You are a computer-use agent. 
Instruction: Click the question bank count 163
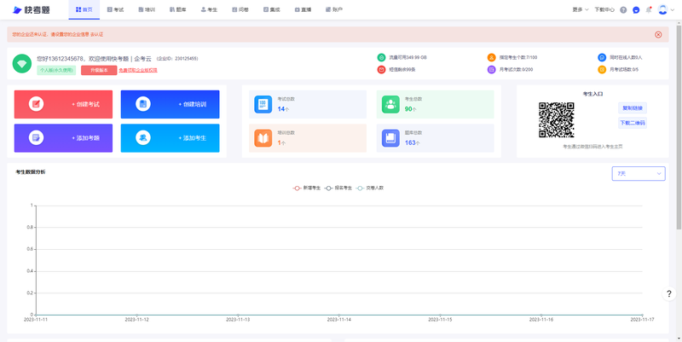[x=410, y=142]
